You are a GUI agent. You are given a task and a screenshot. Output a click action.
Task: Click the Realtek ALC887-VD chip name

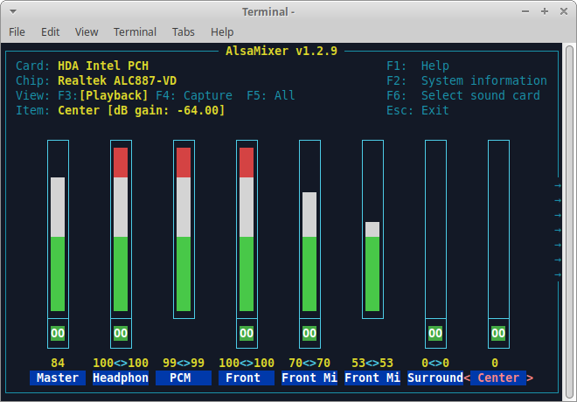click(117, 80)
